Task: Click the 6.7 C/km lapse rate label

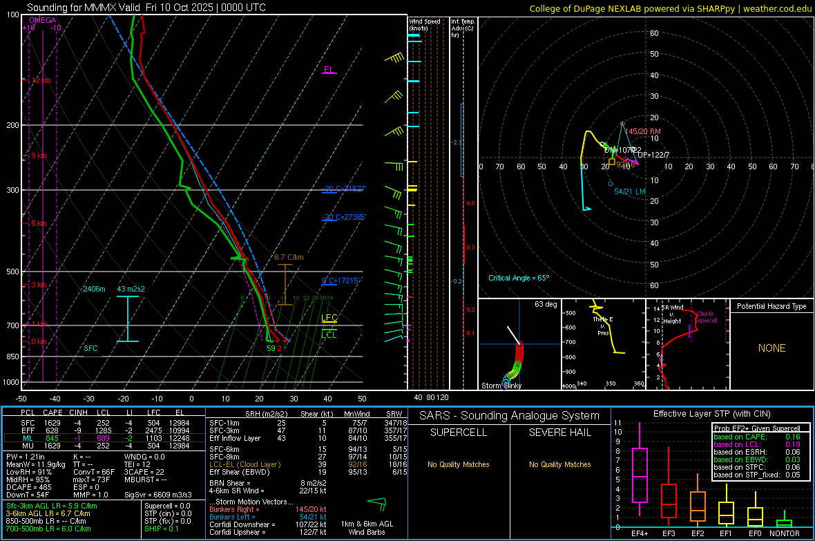Action: [x=289, y=257]
